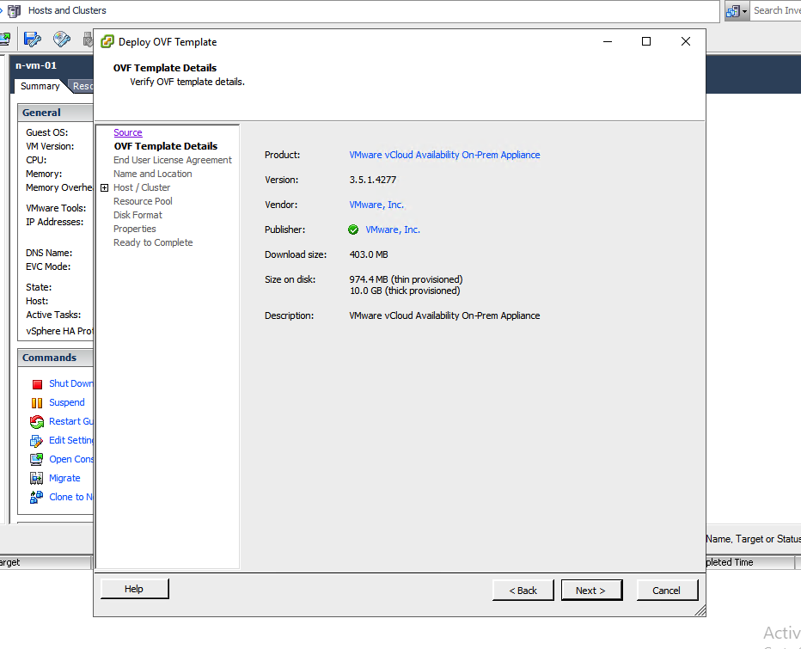Viewport: 801px width, 649px height.
Task: Click the Restart Guest circular arrow icon
Action: (37, 421)
